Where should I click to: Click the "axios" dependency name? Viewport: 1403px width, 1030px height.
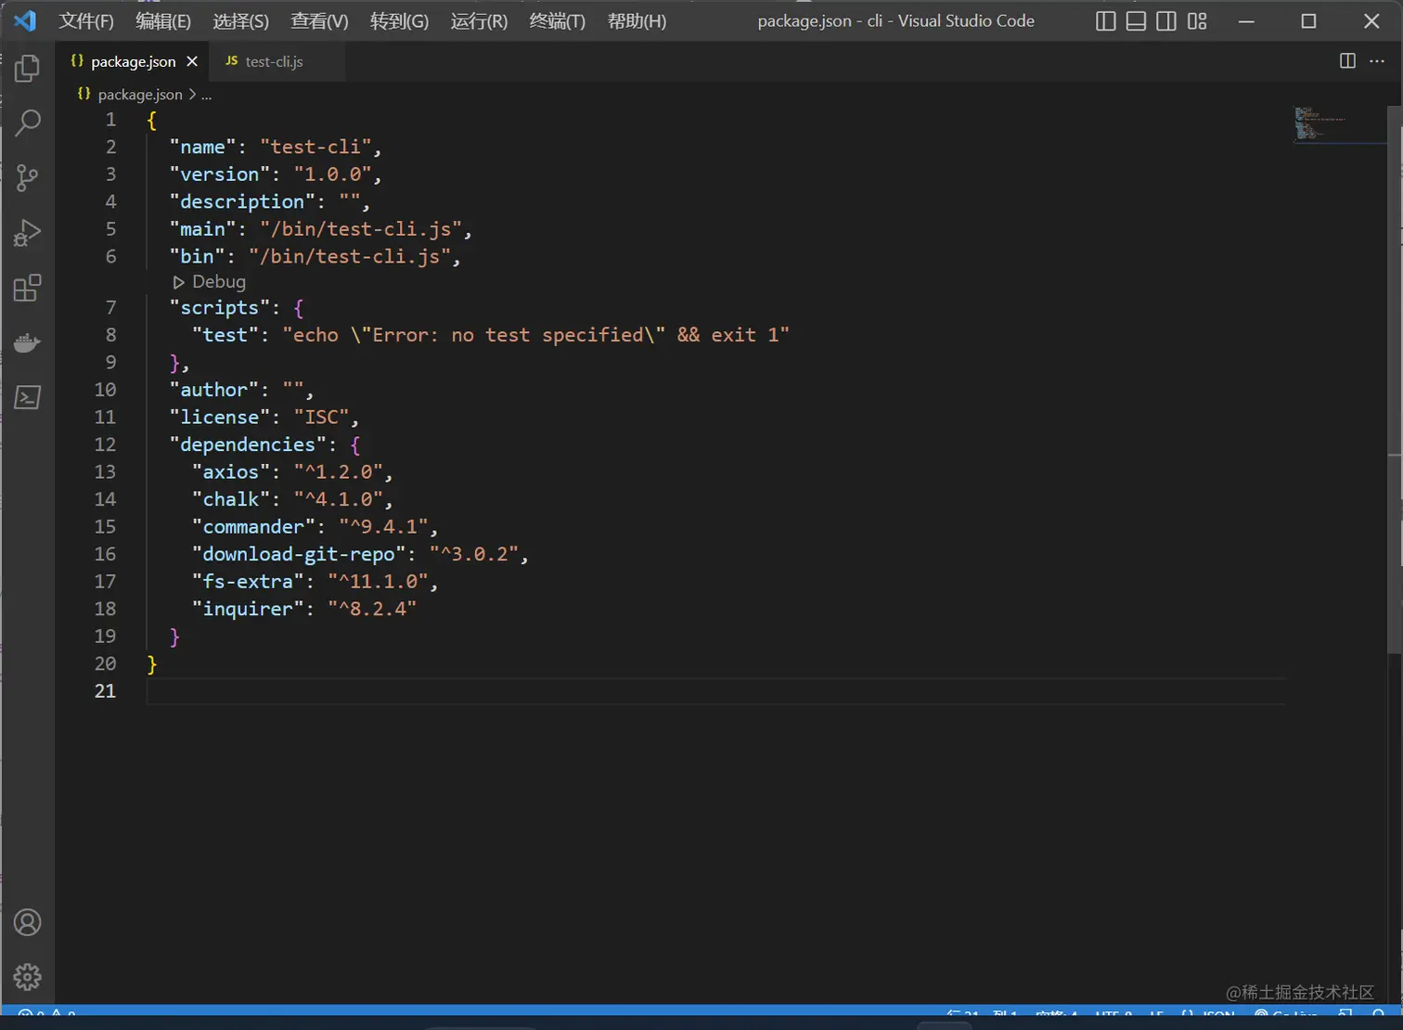point(231,471)
